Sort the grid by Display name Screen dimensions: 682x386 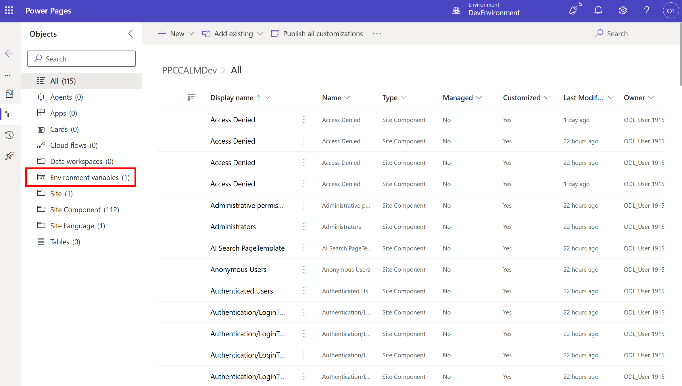coord(232,98)
